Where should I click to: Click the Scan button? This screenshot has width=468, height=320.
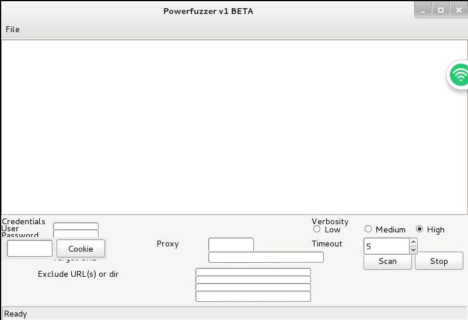(x=387, y=261)
